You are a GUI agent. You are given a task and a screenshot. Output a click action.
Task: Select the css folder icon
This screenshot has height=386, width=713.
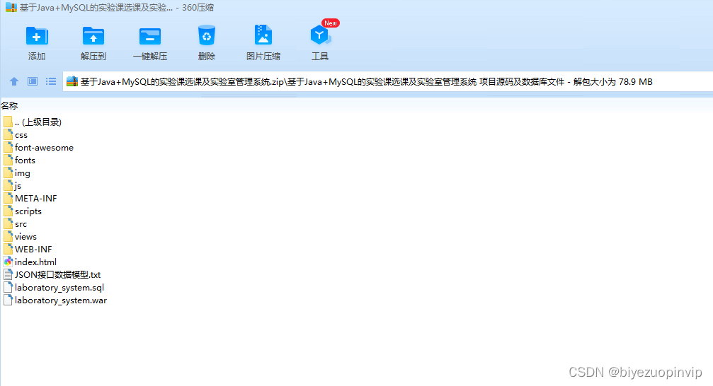8,134
